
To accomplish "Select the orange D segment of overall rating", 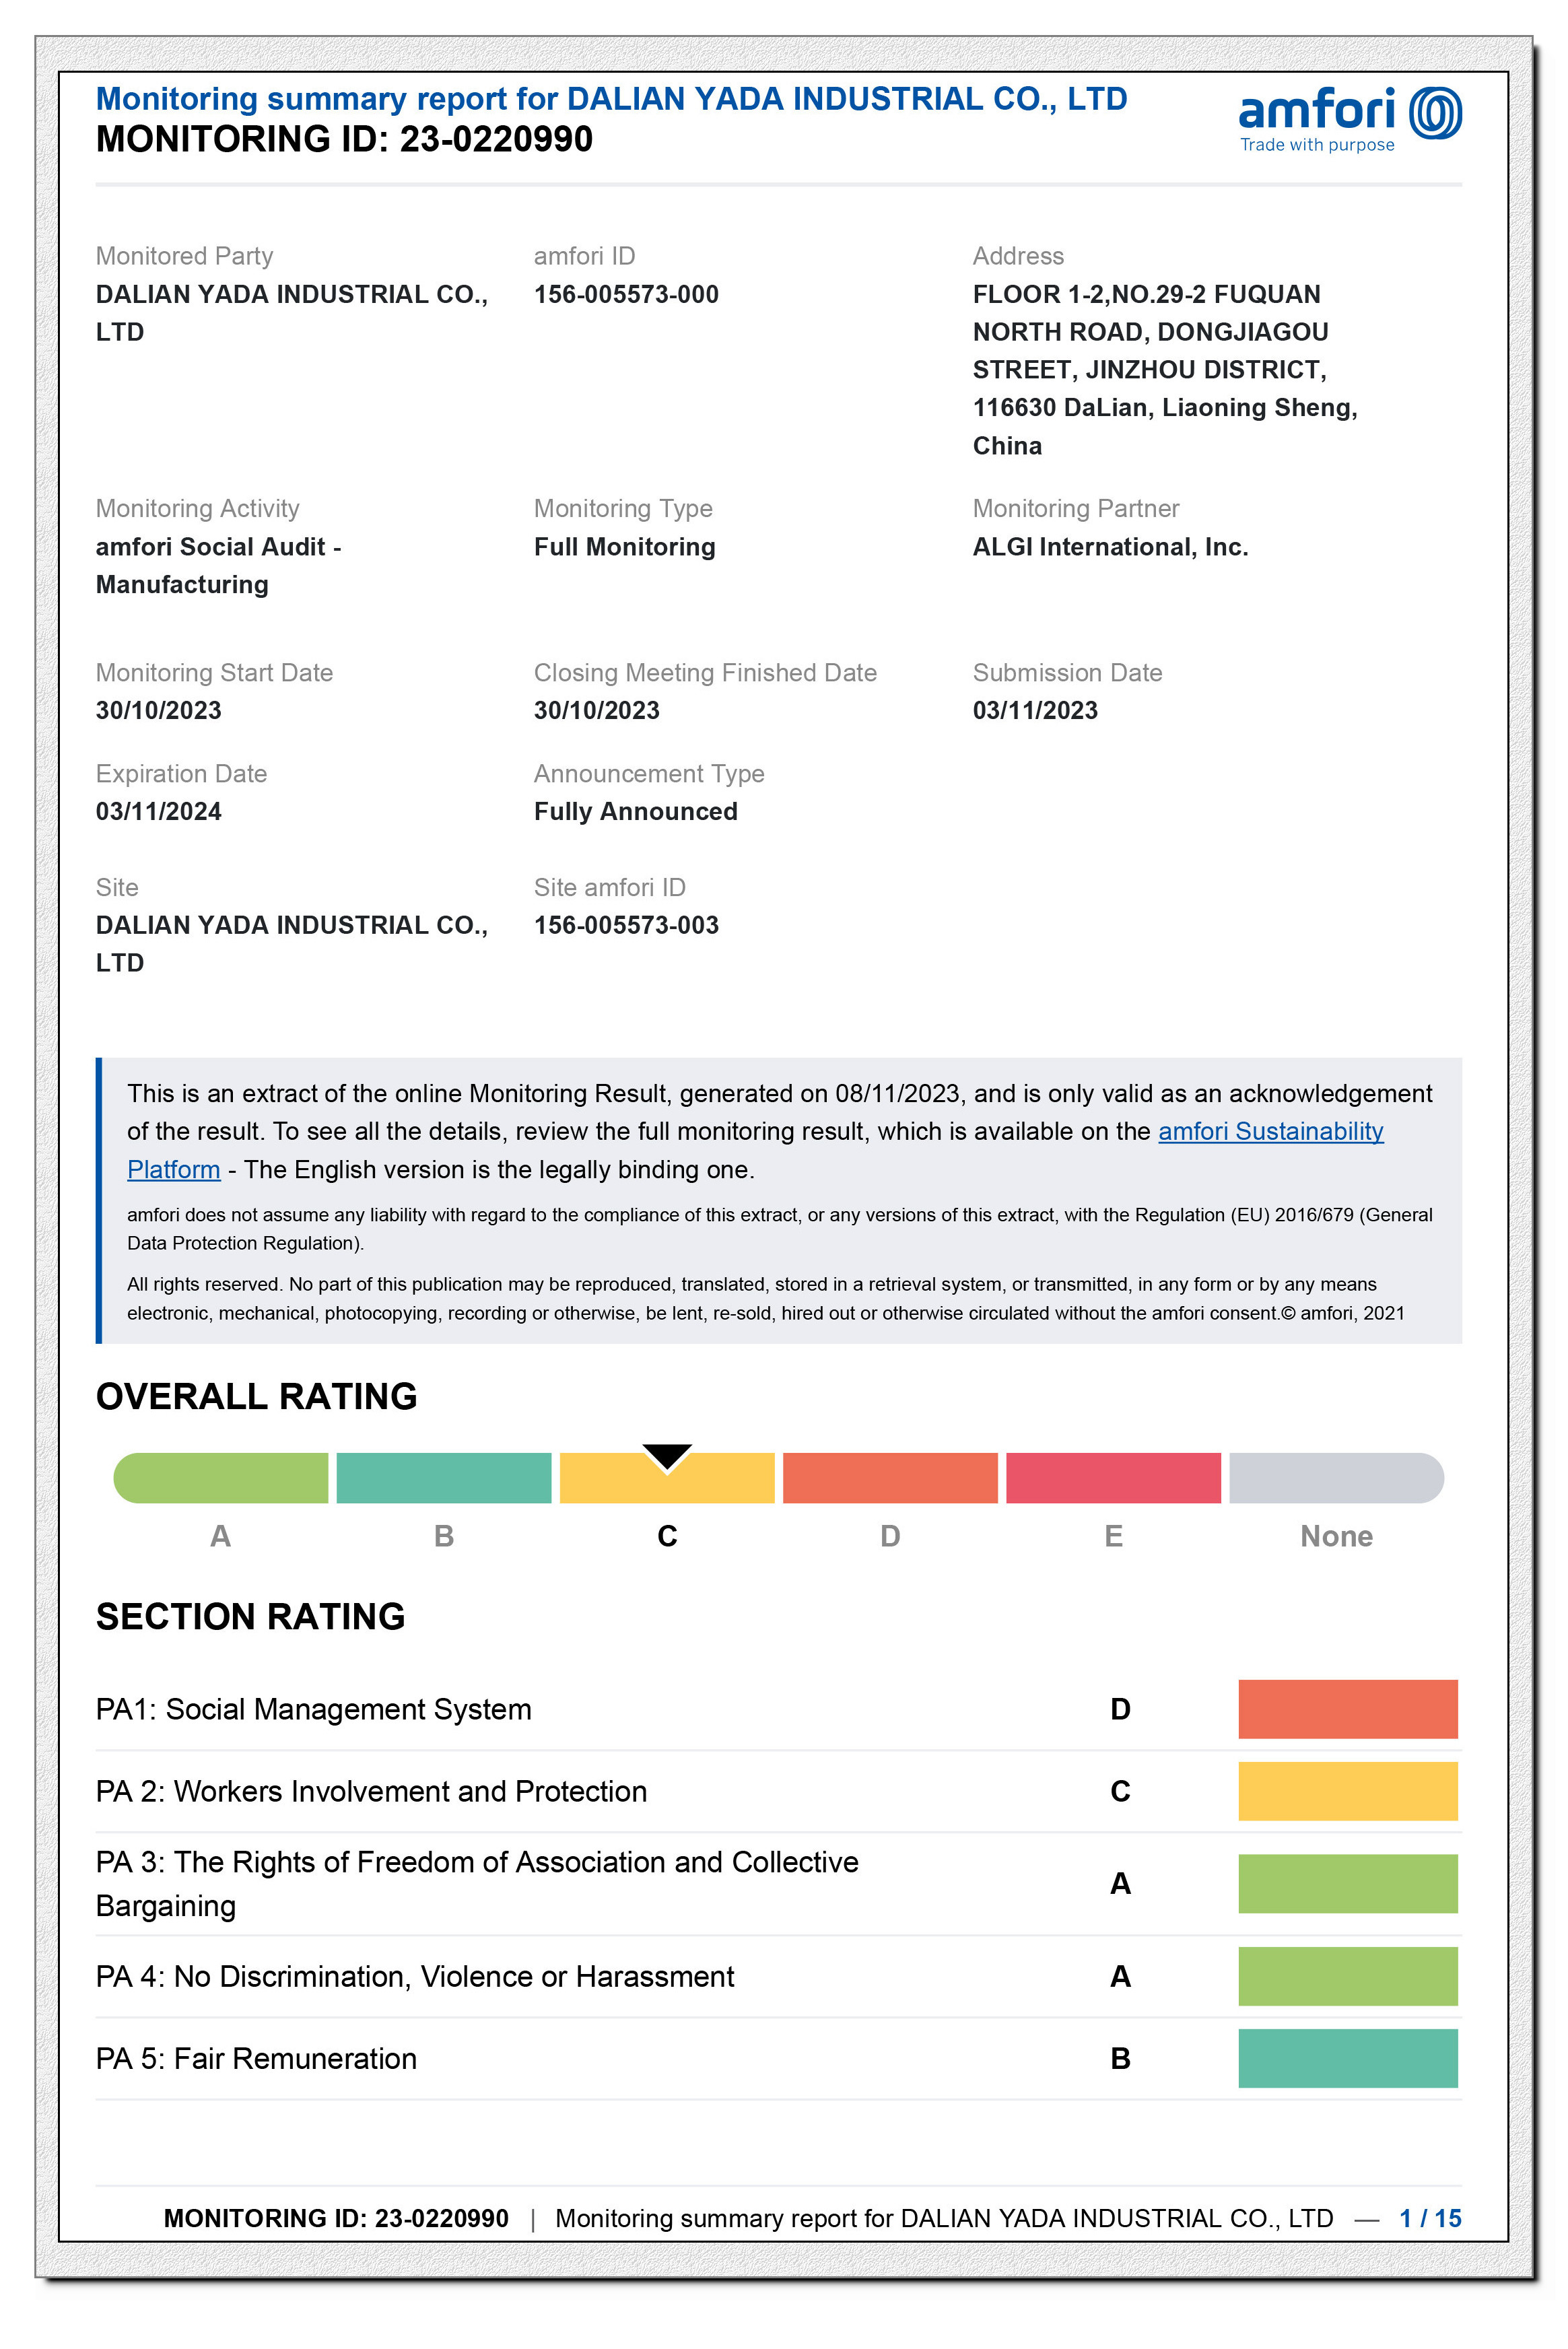I will click(890, 1478).
